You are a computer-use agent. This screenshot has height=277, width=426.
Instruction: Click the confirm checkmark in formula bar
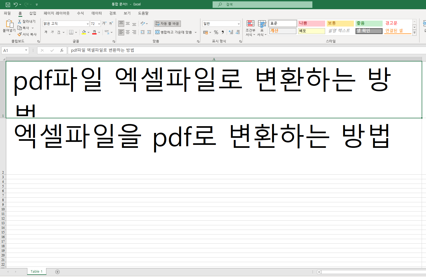[x=52, y=50]
